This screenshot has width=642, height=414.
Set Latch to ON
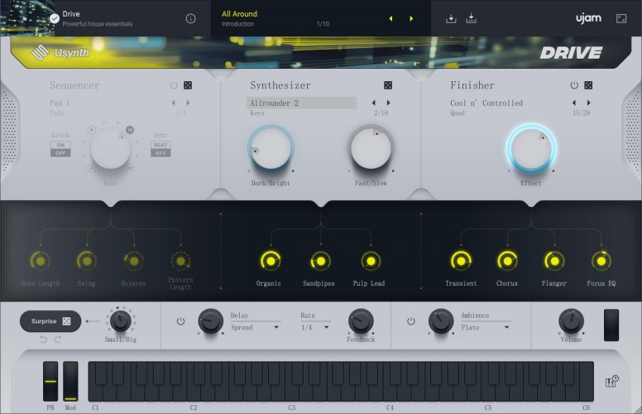[x=60, y=145]
